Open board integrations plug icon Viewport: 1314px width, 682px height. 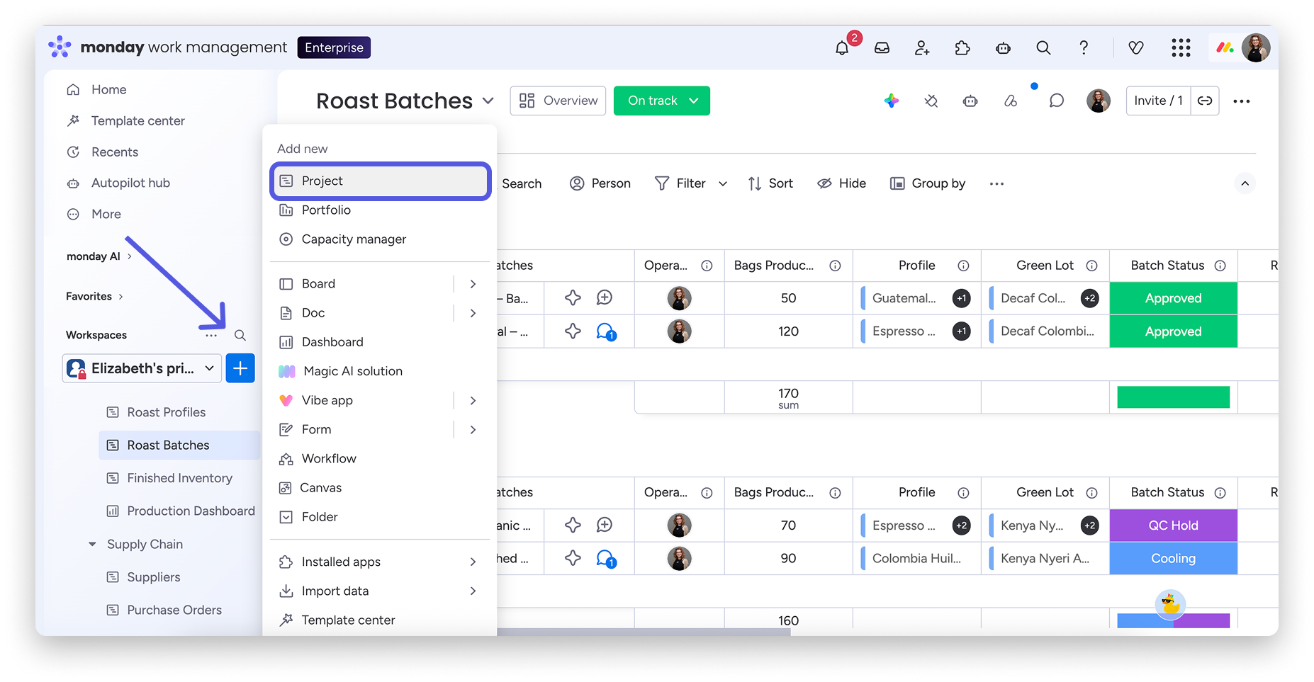point(931,101)
